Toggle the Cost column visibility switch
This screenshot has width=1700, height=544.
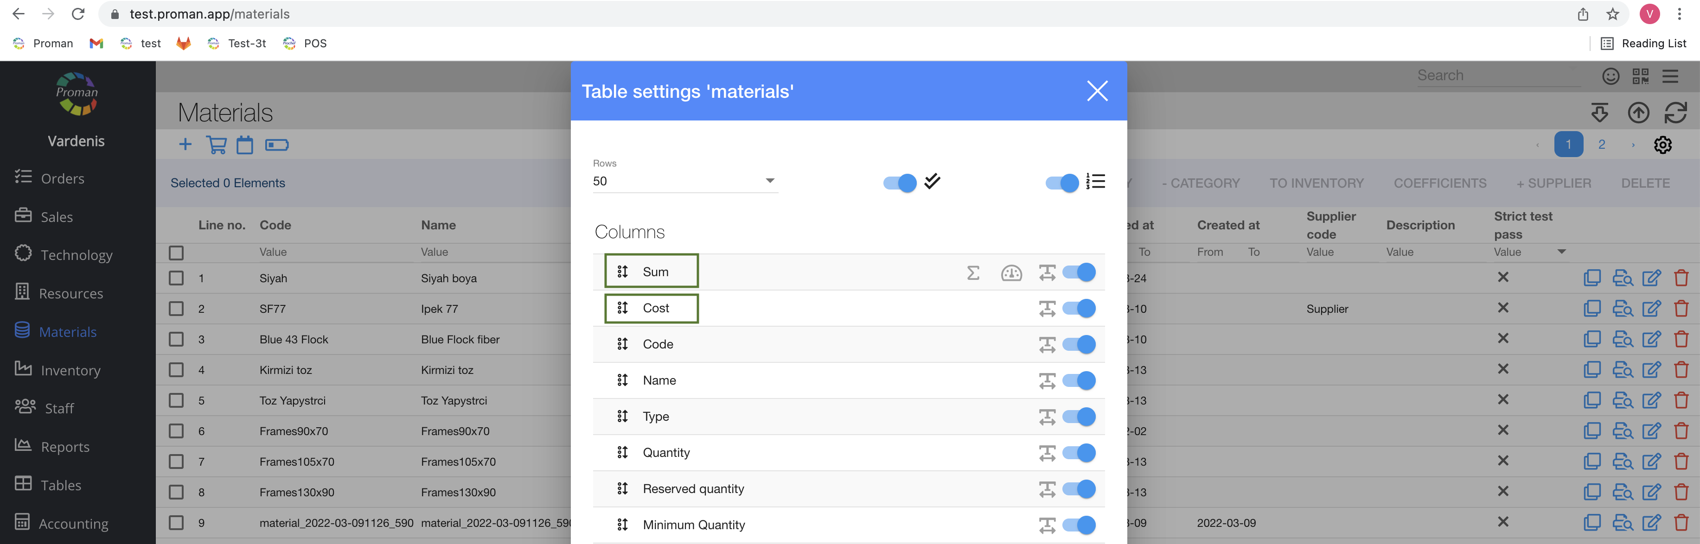pos(1078,308)
